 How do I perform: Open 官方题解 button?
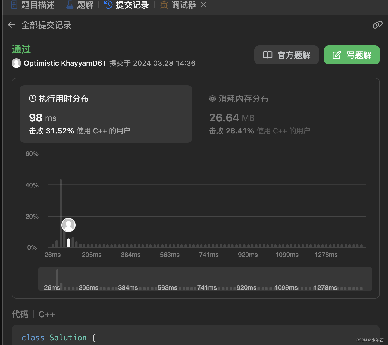(287, 55)
